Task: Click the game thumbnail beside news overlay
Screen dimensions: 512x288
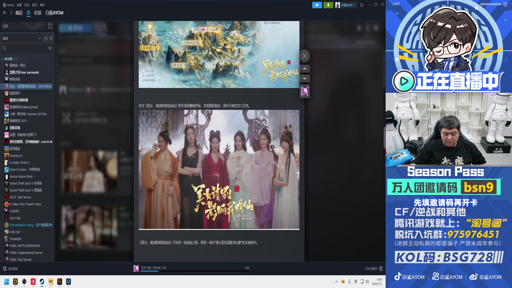Action: (305, 91)
